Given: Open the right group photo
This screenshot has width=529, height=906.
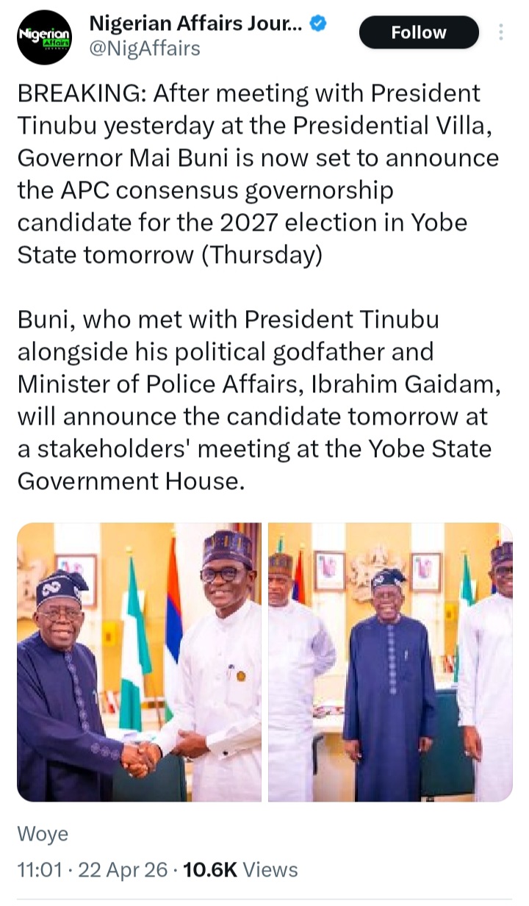Looking at the screenshot, I should (x=390, y=661).
